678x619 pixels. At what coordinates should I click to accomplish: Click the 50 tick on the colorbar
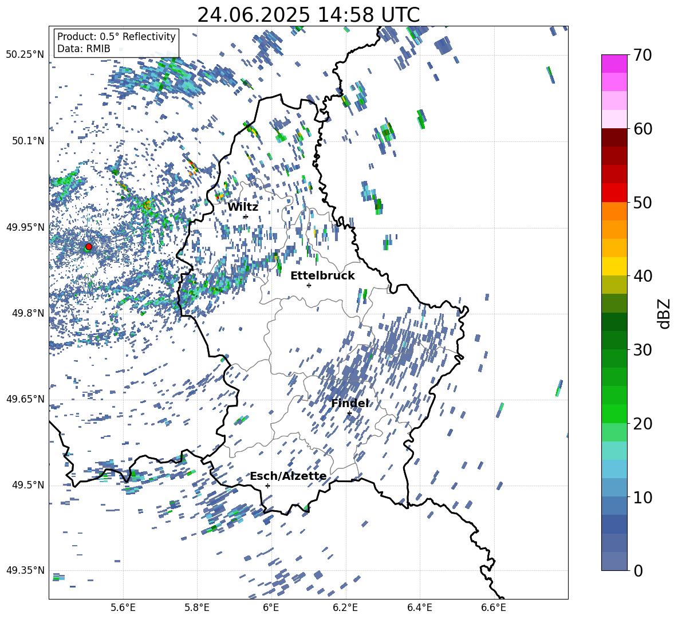tap(642, 202)
